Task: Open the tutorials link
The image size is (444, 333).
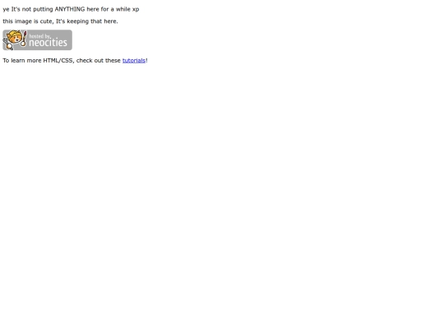Action: [x=134, y=60]
